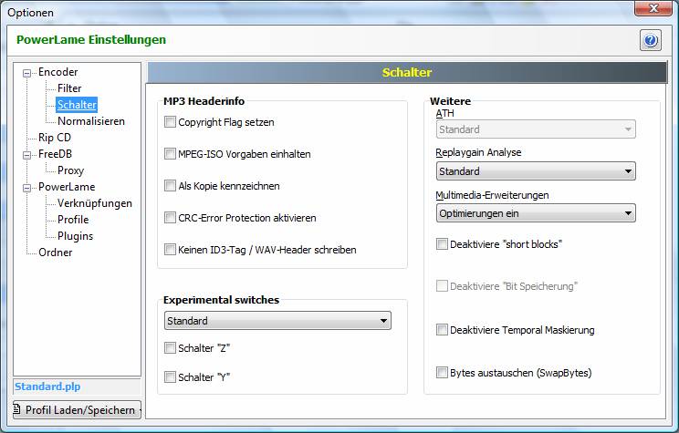
Task: Click the Replaygain Analyse label
Action: pos(478,152)
